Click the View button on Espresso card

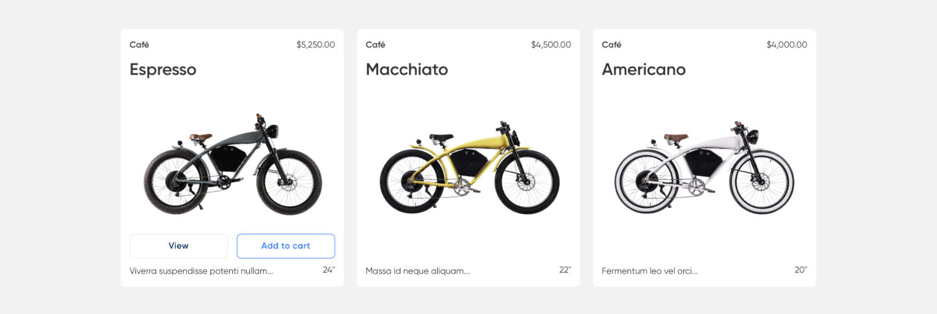178,246
